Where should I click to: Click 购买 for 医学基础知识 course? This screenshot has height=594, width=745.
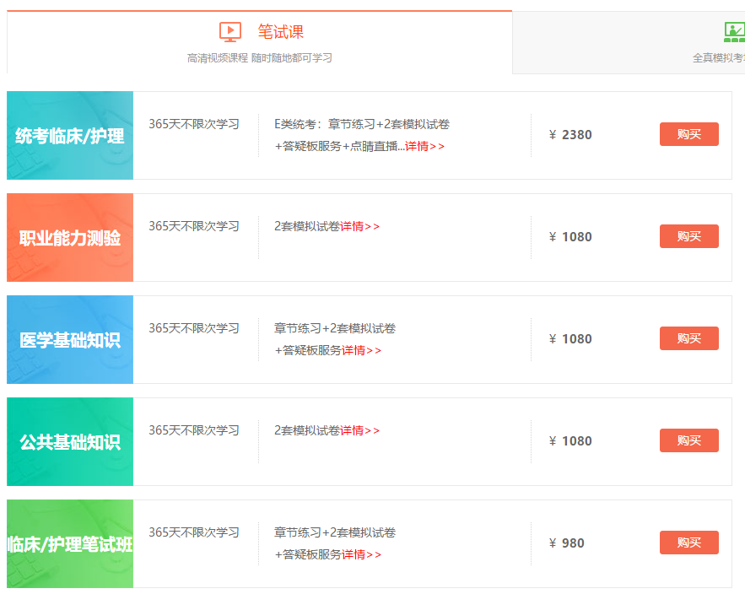688,338
